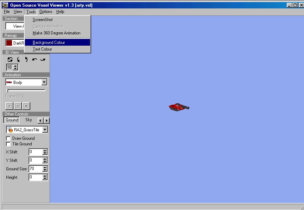Click the Ground Size input field

(x=36, y=169)
